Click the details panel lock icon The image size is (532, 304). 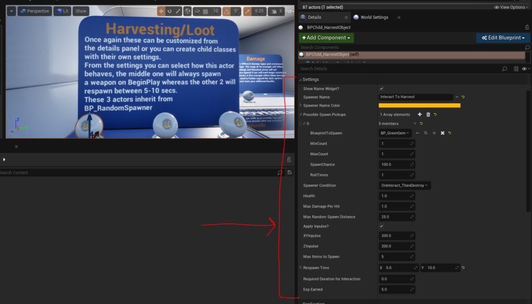coord(527,27)
